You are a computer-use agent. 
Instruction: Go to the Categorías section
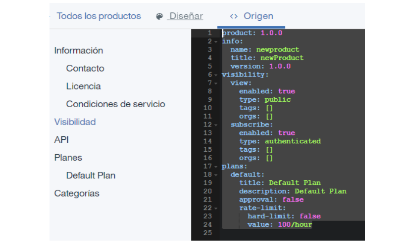(x=77, y=193)
